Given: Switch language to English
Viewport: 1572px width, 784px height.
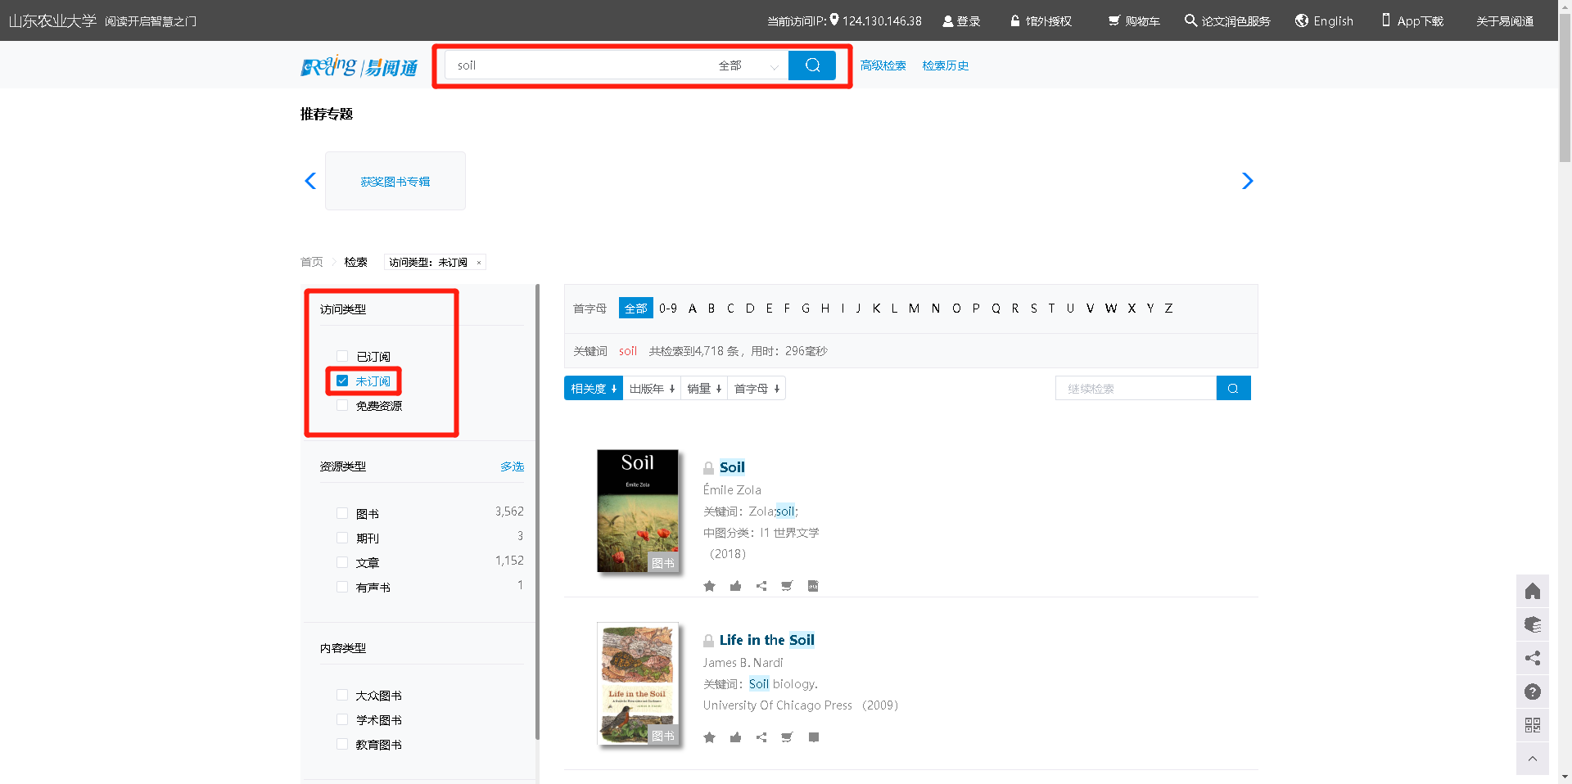Looking at the screenshot, I should click(1324, 21).
